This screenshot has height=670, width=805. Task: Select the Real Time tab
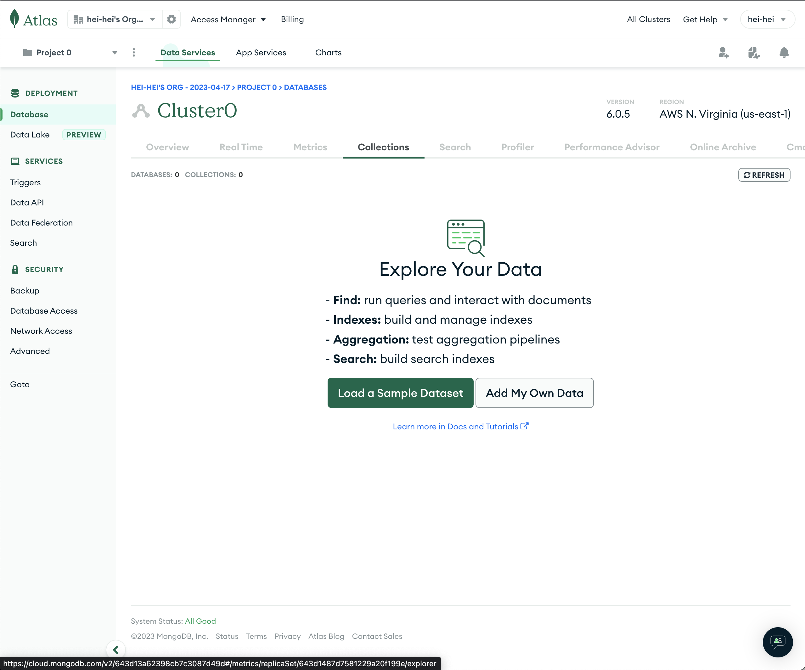coord(241,147)
